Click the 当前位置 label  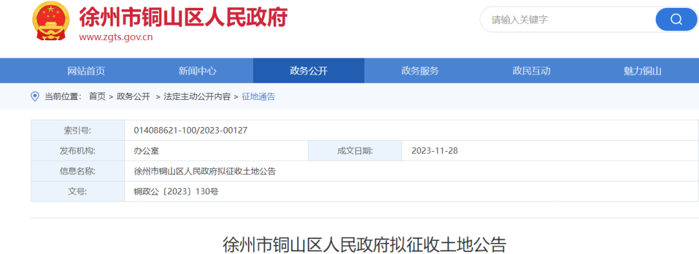63,97
